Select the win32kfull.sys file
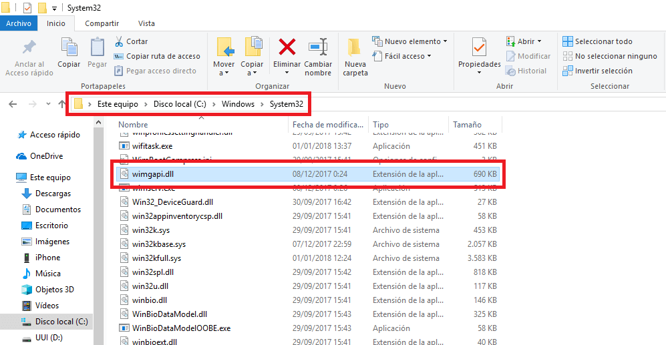 (308, 258)
